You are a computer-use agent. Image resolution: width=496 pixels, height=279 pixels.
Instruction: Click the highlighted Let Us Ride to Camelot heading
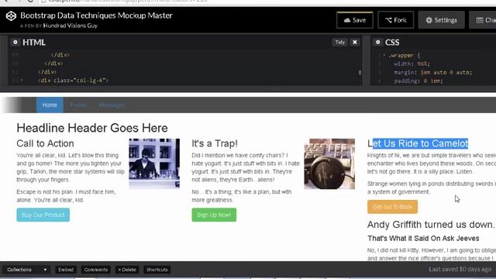pyautogui.click(x=418, y=143)
